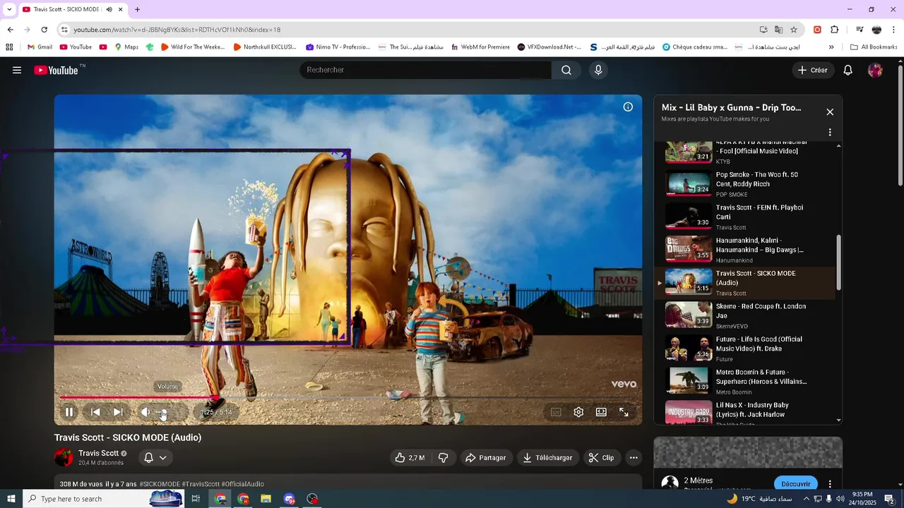Click the magnifier search button
Viewport: 904px width, 508px height.
566,70
